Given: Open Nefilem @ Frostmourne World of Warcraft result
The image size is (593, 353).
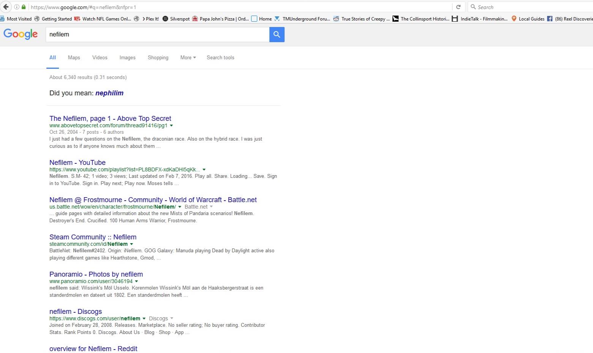Looking at the screenshot, I should 153,200.
